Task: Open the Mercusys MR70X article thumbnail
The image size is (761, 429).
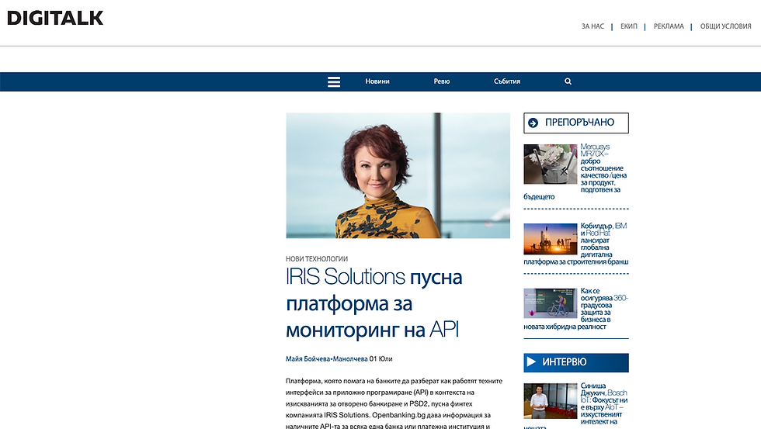Action: 551,164
